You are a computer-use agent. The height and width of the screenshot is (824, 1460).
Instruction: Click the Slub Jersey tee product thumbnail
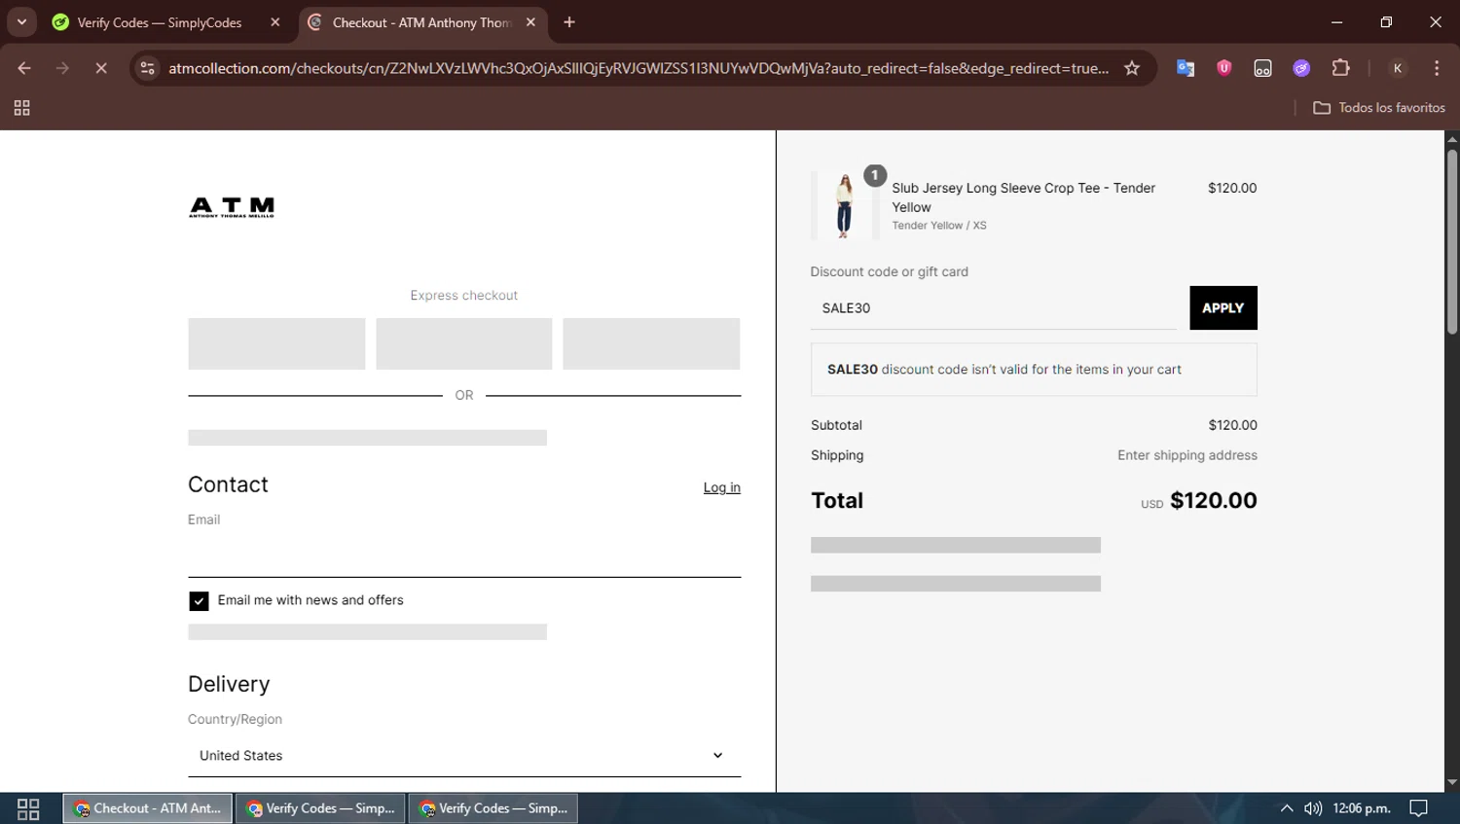844,205
